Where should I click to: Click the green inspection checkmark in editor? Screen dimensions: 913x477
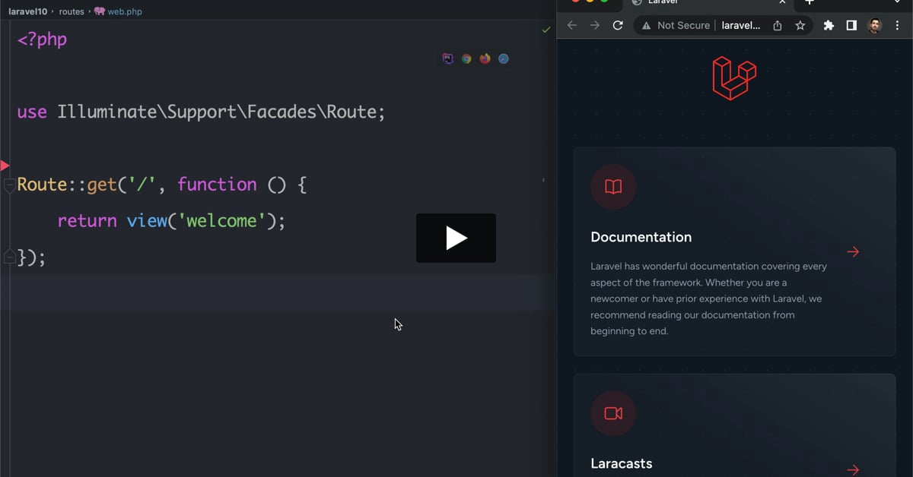546,30
